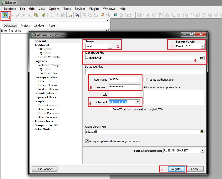This screenshot has height=179, width=222.
Task: Open the Server dropdown showing Local
Action: point(110,46)
